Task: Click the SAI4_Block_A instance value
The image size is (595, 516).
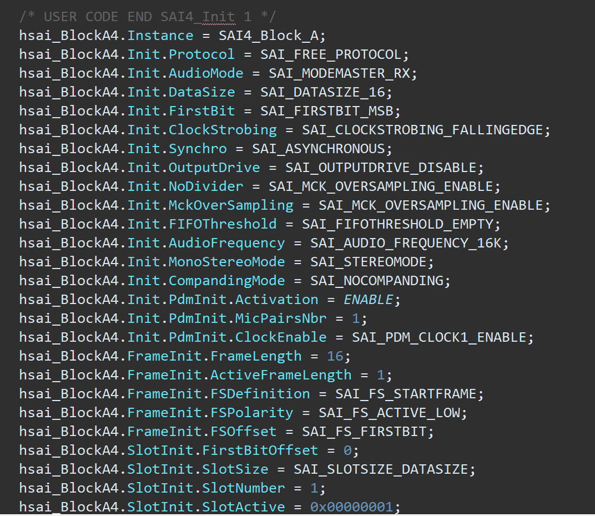Action: (x=271, y=36)
